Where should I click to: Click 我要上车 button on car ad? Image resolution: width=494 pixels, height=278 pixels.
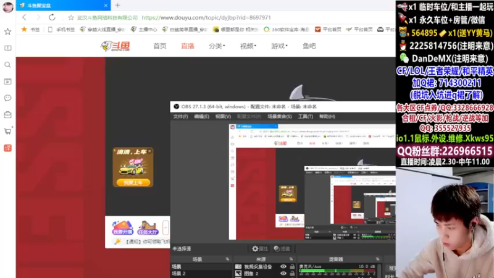click(133, 182)
